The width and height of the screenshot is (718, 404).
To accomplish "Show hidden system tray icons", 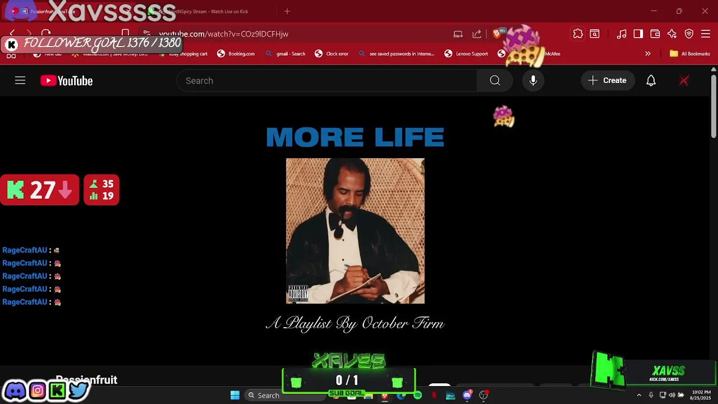I will 638,396.
